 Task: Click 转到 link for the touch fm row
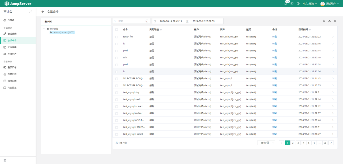click(x=274, y=37)
